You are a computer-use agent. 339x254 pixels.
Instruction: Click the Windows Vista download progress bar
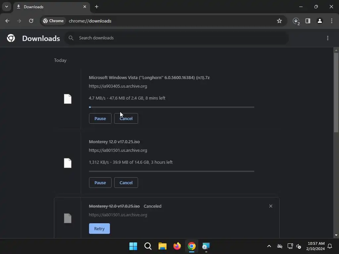point(171,107)
